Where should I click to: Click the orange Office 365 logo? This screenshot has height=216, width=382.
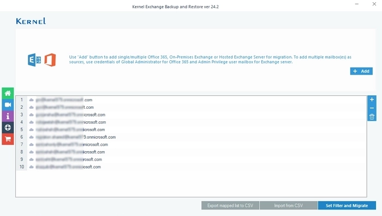[x=50, y=60]
